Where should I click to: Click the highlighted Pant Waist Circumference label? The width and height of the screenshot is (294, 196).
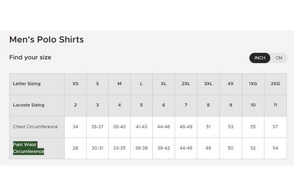pyautogui.click(x=28, y=148)
